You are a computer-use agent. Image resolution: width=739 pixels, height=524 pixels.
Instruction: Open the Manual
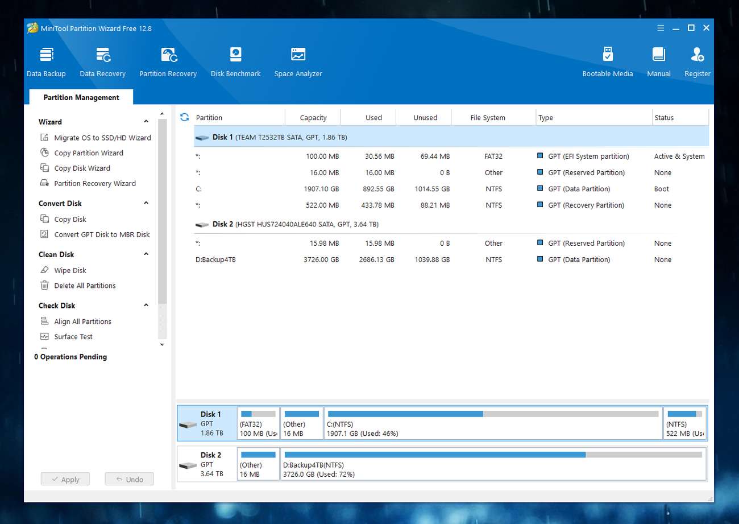(659, 62)
